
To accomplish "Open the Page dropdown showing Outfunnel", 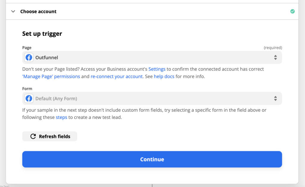I will [152, 58].
